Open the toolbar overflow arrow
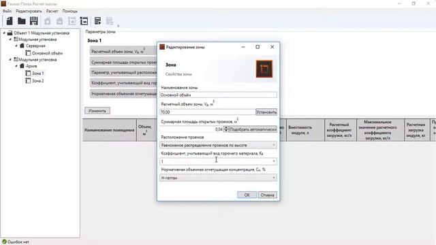 tap(118, 26)
